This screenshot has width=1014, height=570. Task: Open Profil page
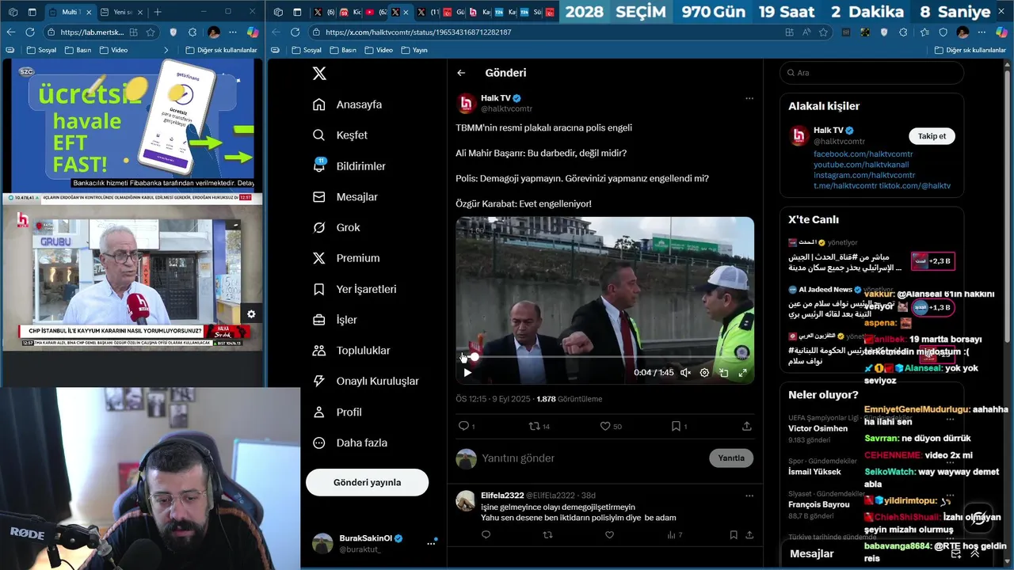point(337,412)
